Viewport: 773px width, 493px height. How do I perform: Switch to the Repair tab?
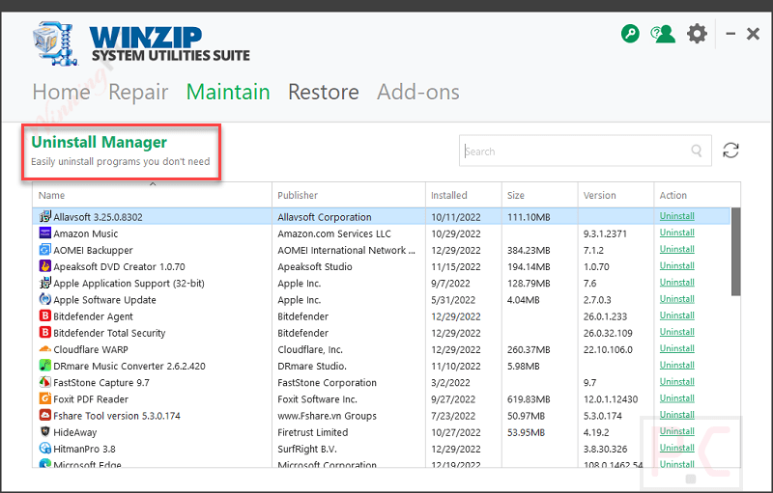pyautogui.click(x=138, y=92)
